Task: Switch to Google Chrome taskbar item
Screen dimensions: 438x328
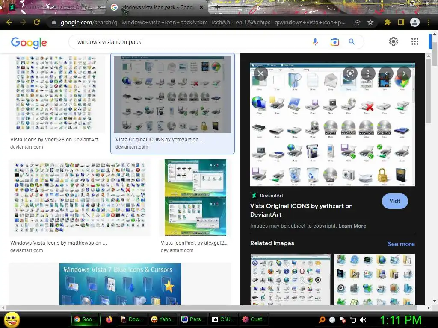Action: tap(86, 319)
